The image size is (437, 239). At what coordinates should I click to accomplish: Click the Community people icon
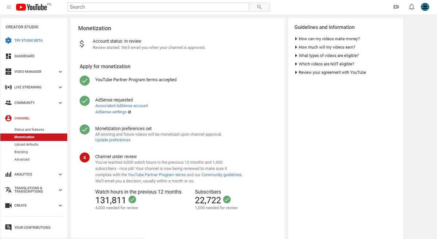pyautogui.click(x=8, y=103)
